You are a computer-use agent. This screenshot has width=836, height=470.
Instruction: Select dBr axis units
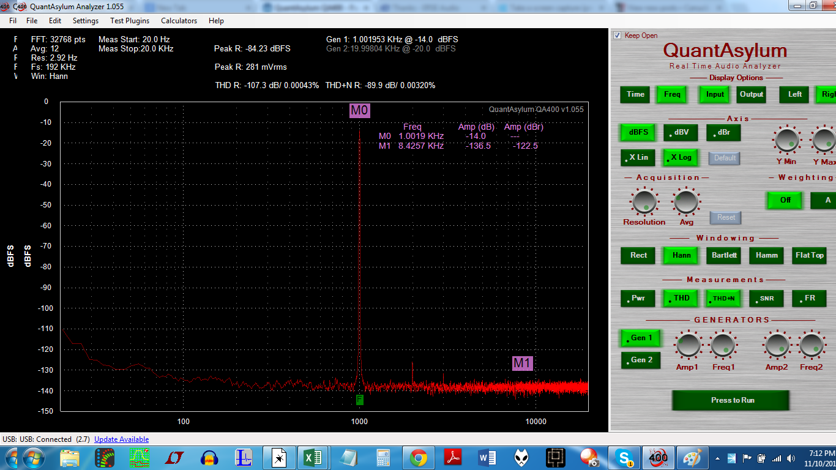click(x=724, y=132)
